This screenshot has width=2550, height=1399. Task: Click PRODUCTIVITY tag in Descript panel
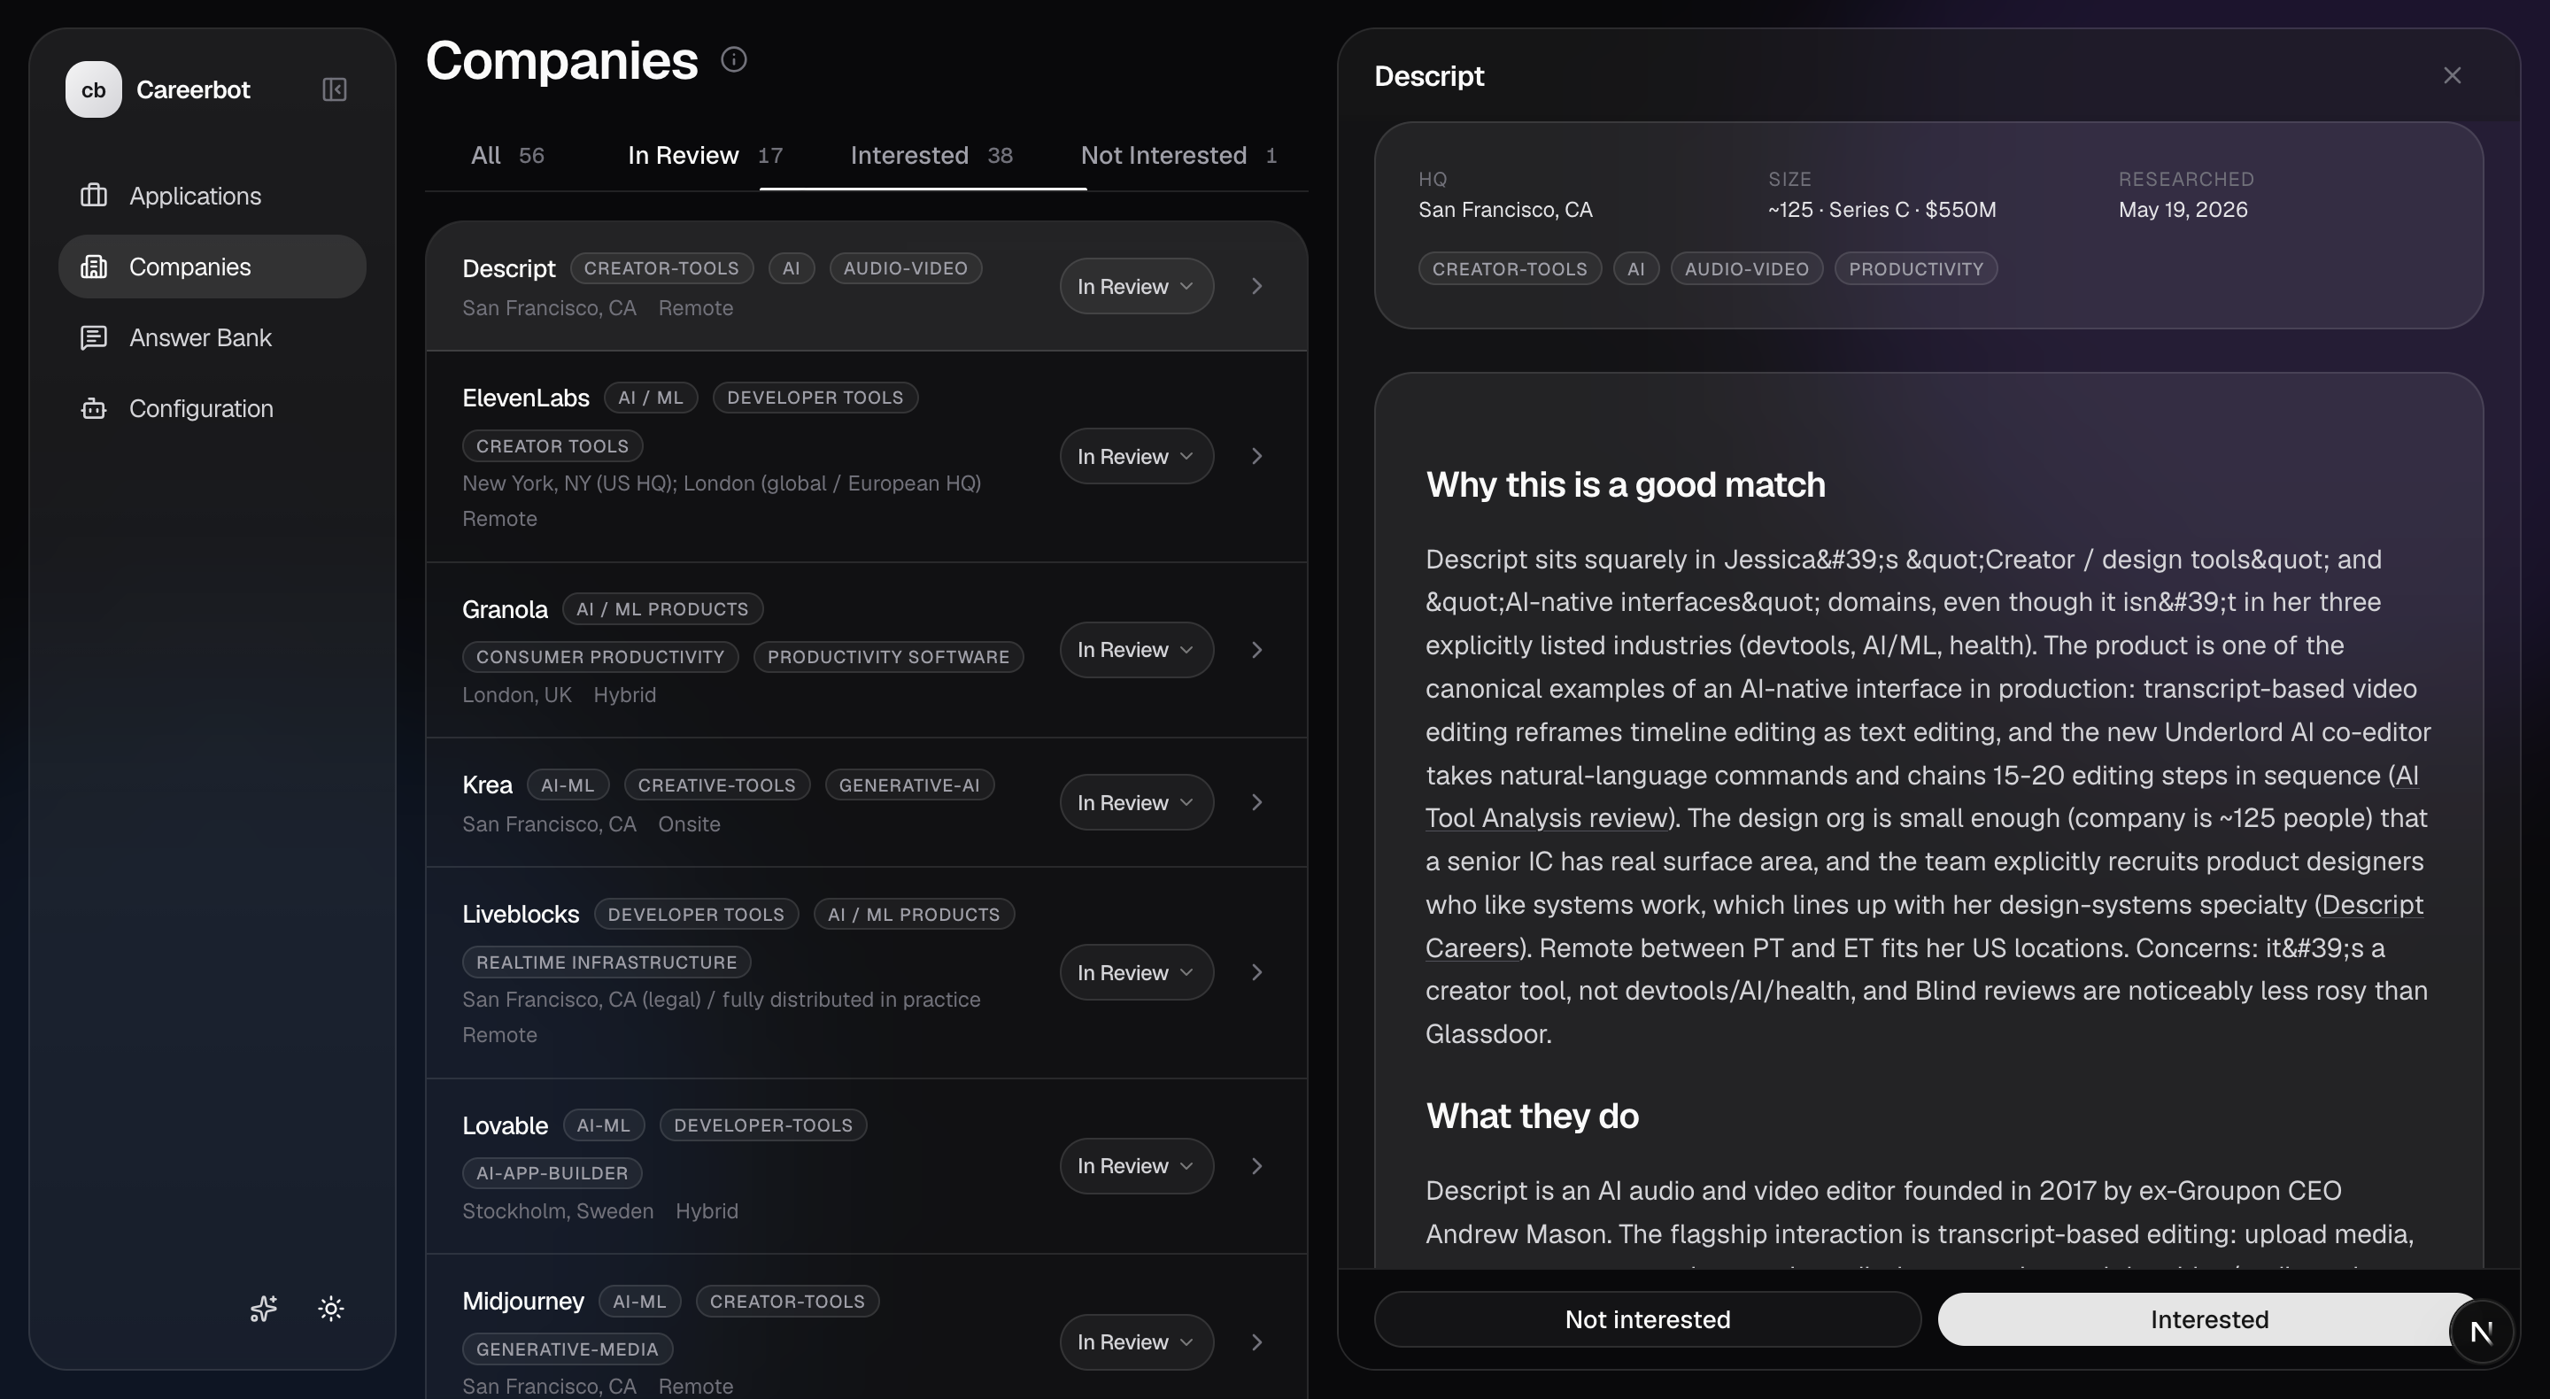[1915, 269]
